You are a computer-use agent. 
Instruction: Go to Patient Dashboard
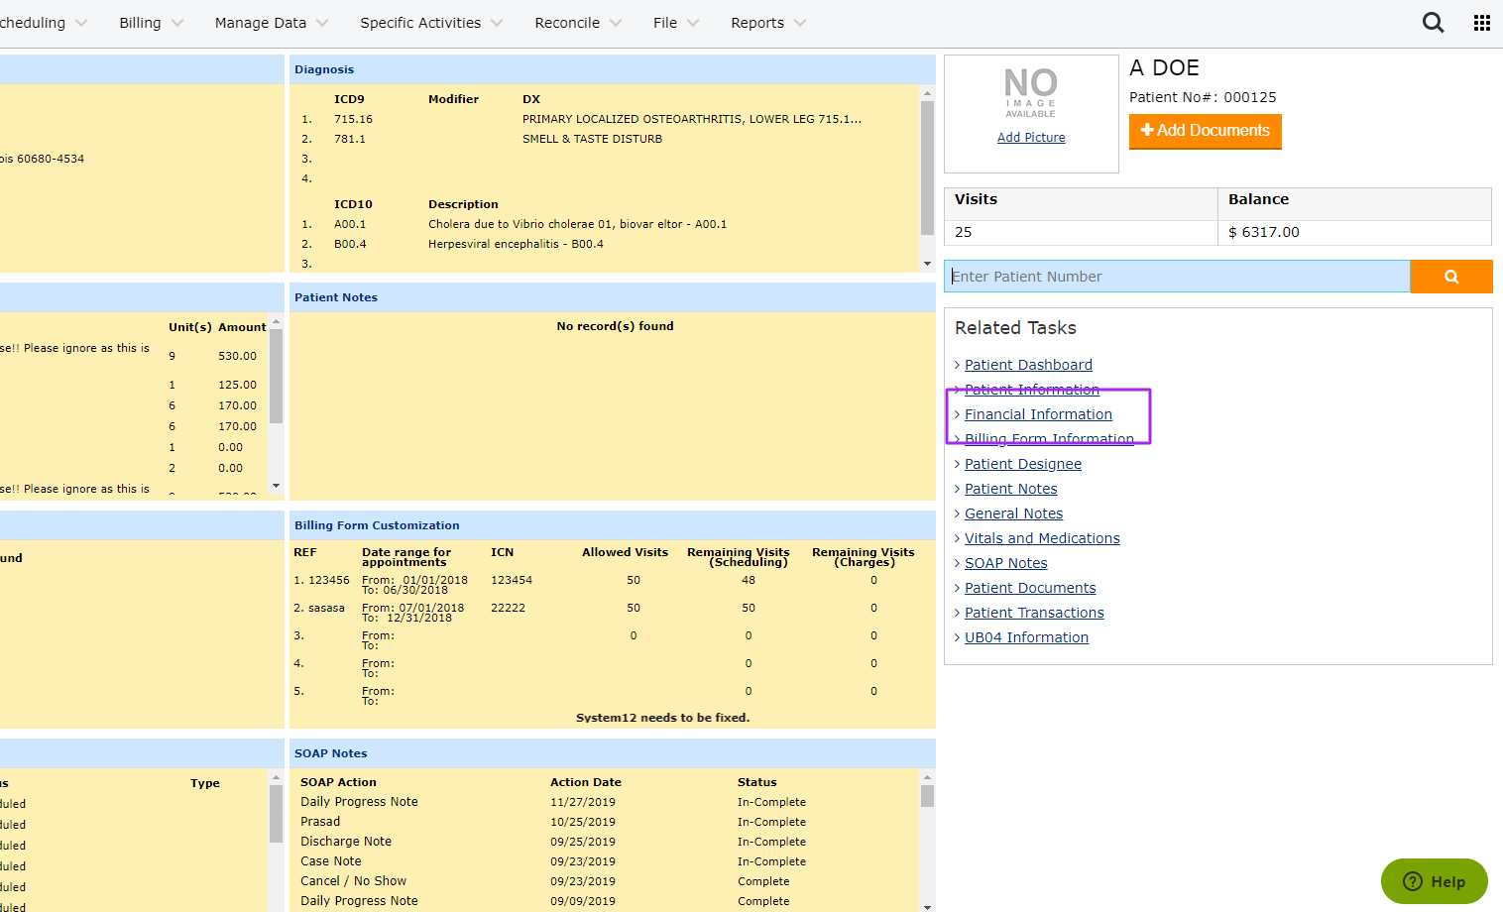click(1028, 365)
